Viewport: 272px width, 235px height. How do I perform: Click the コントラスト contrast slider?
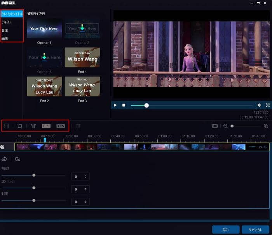[34, 188]
